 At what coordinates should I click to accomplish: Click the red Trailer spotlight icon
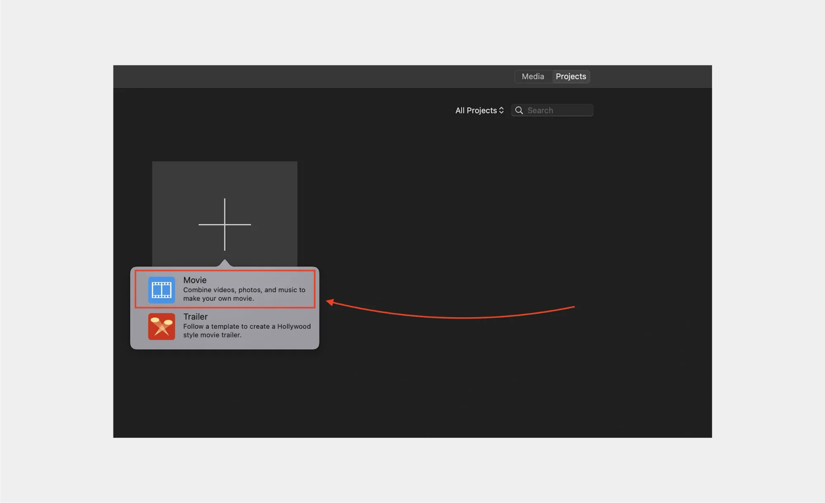(161, 326)
